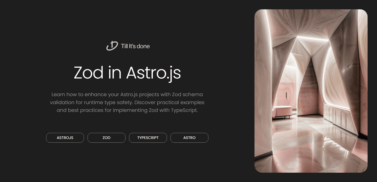Click the round pink sofa in the image
377x182 pixels.
[x=282, y=112]
